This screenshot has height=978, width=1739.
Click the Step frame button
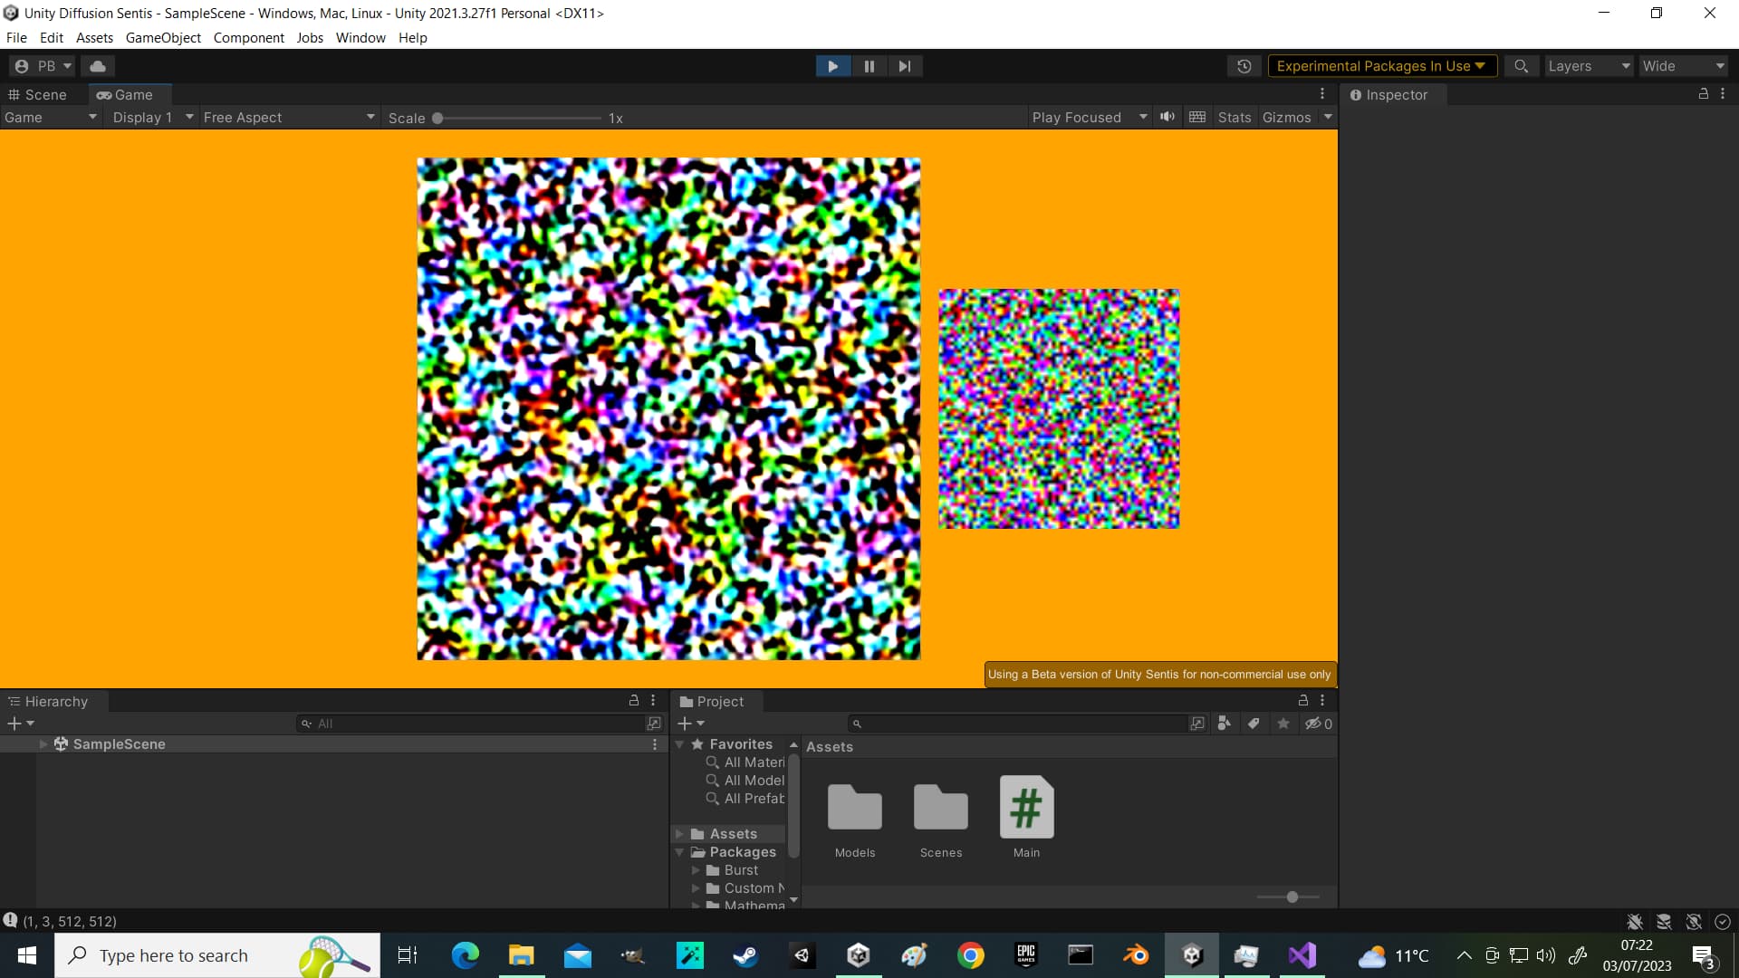905,65
